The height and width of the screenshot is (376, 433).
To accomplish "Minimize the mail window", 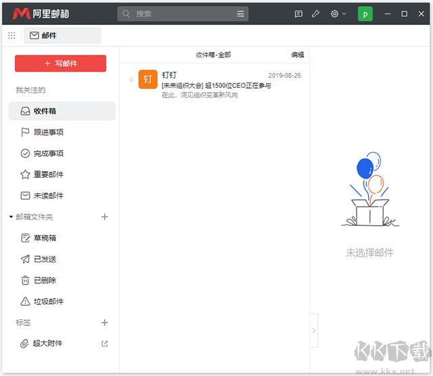I will (x=388, y=14).
